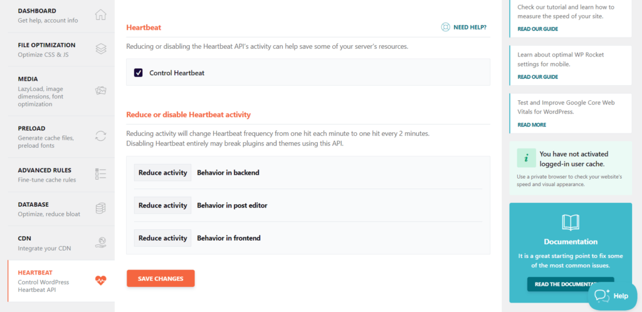642x312 pixels.
Task: Open Reduce activity dropdown for post editor
Action: [x=162, y=205]
